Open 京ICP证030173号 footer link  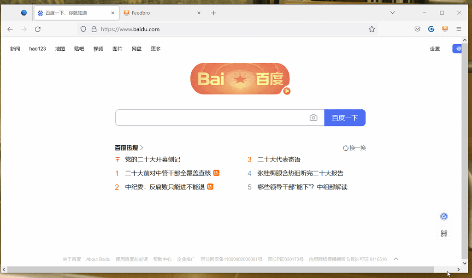click(x=286, y=259)
